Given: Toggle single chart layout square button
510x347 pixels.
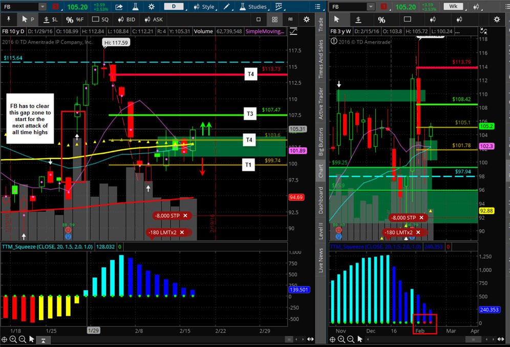Looking at the screenshot, I should 259,19.
